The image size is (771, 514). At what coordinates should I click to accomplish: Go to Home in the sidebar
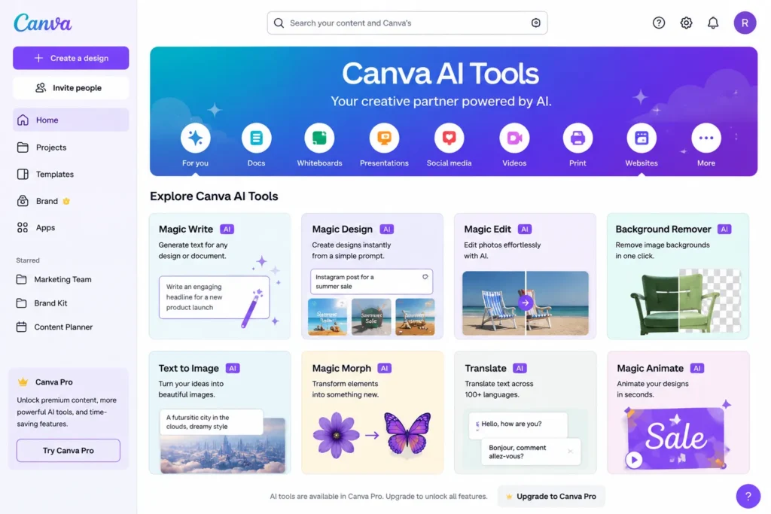pyautogui.click(x=71, y=120)
